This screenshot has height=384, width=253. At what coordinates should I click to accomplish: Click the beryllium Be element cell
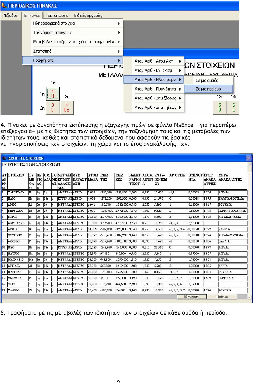point(67,107)
